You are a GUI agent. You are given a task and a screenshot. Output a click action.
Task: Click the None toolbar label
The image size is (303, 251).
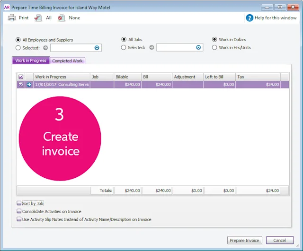(x=74, y=18)
